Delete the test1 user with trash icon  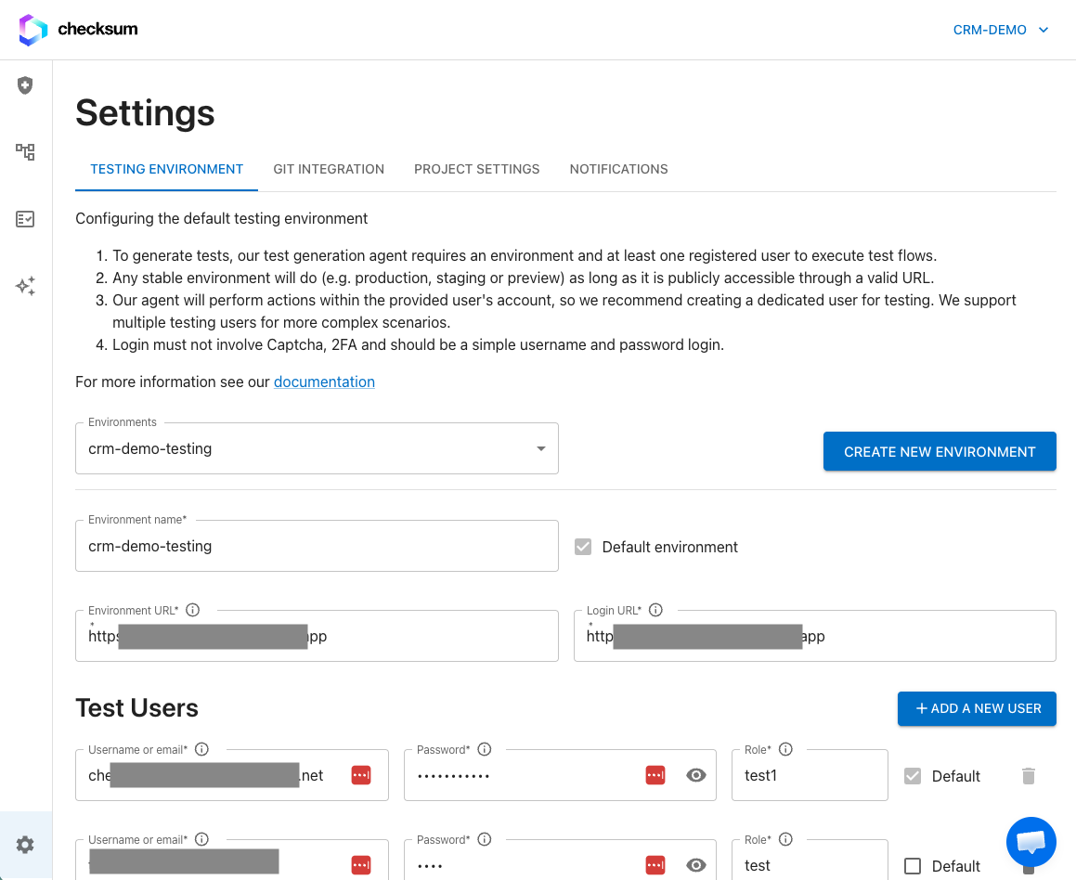coord(1028,776)
